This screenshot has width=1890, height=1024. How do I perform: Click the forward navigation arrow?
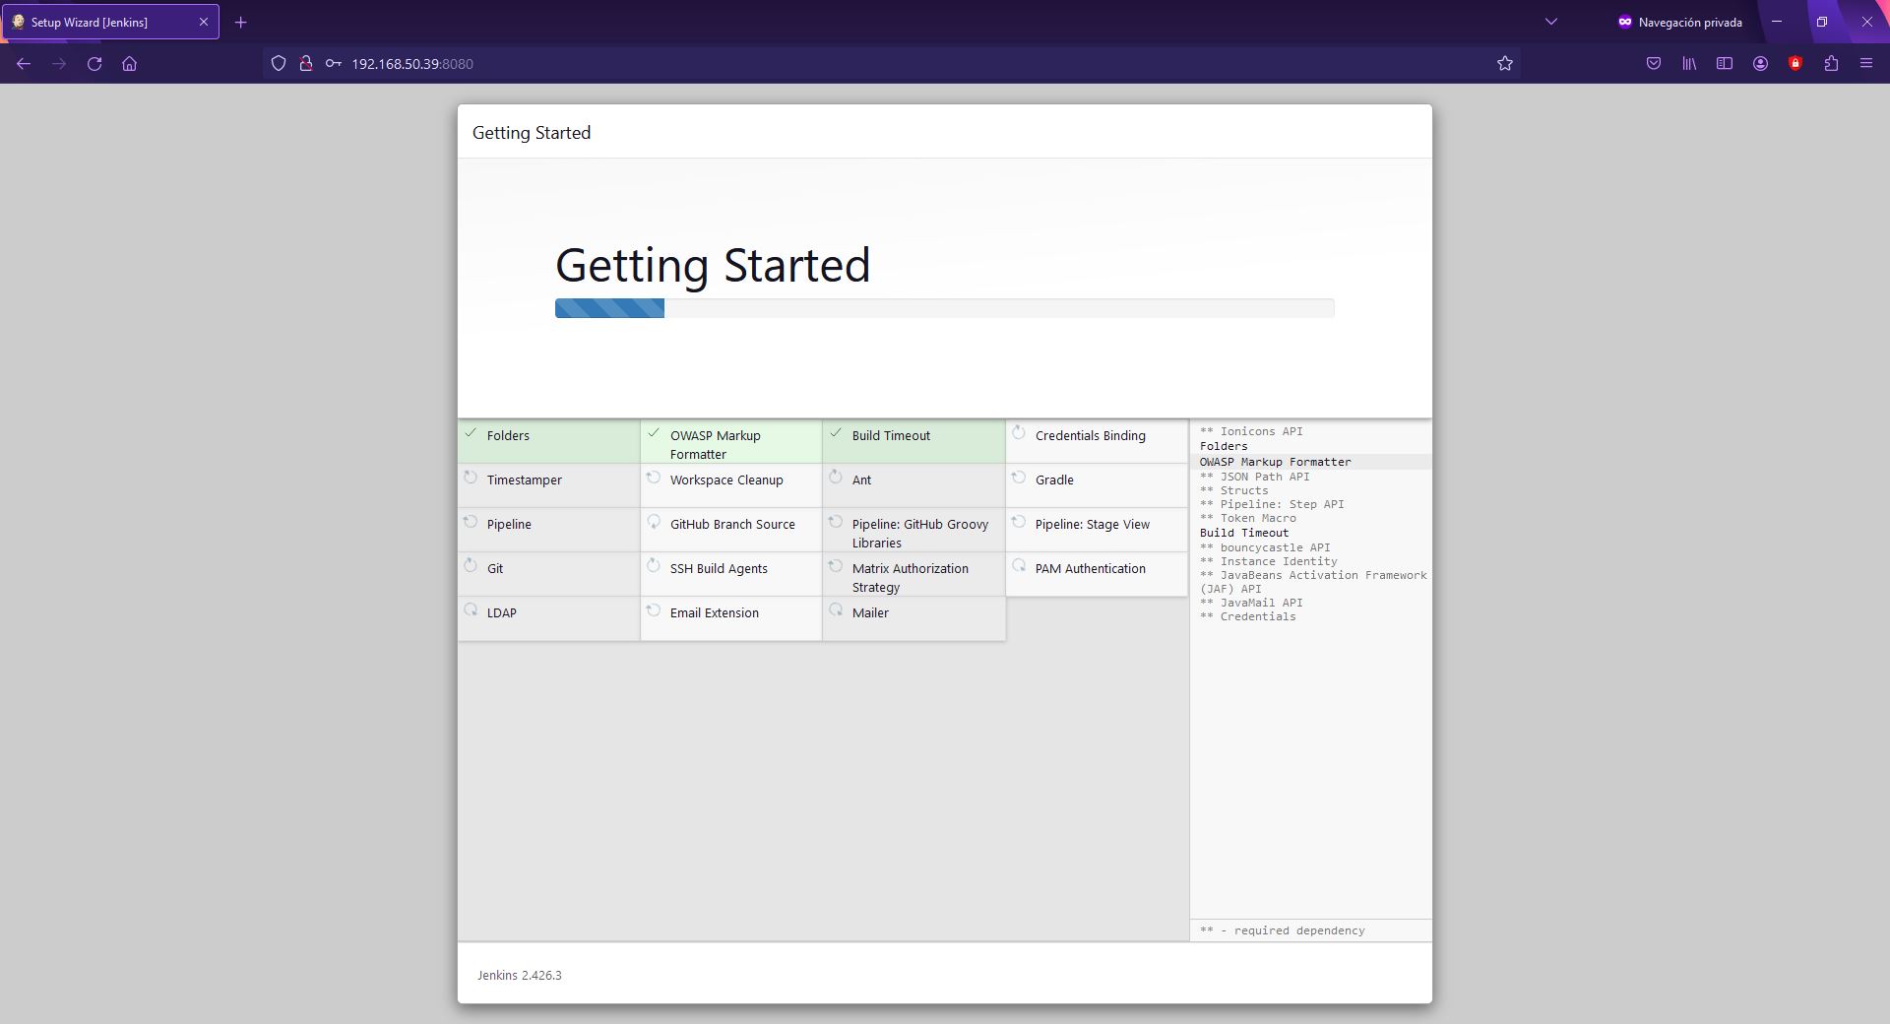pyautogui.click(x=59, y=63)
